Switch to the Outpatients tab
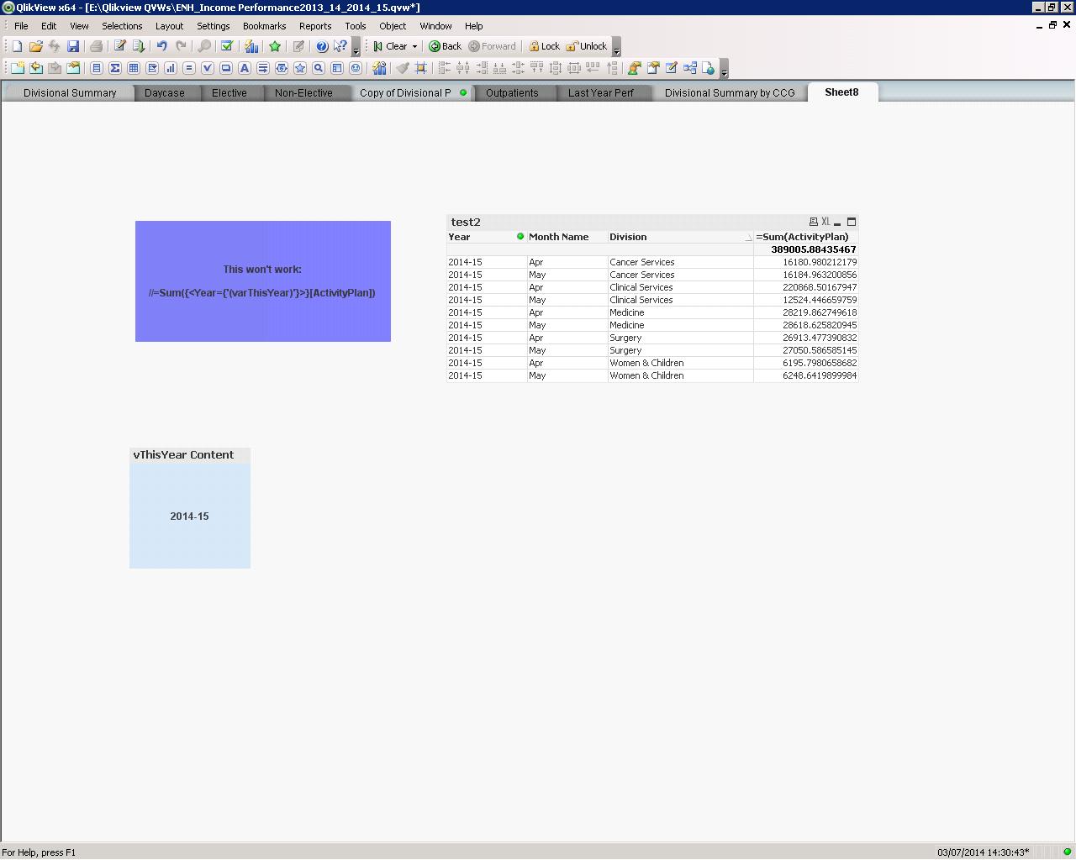Image resolution: width=1076 pixels, height=860 pixels. pos(512,93)
